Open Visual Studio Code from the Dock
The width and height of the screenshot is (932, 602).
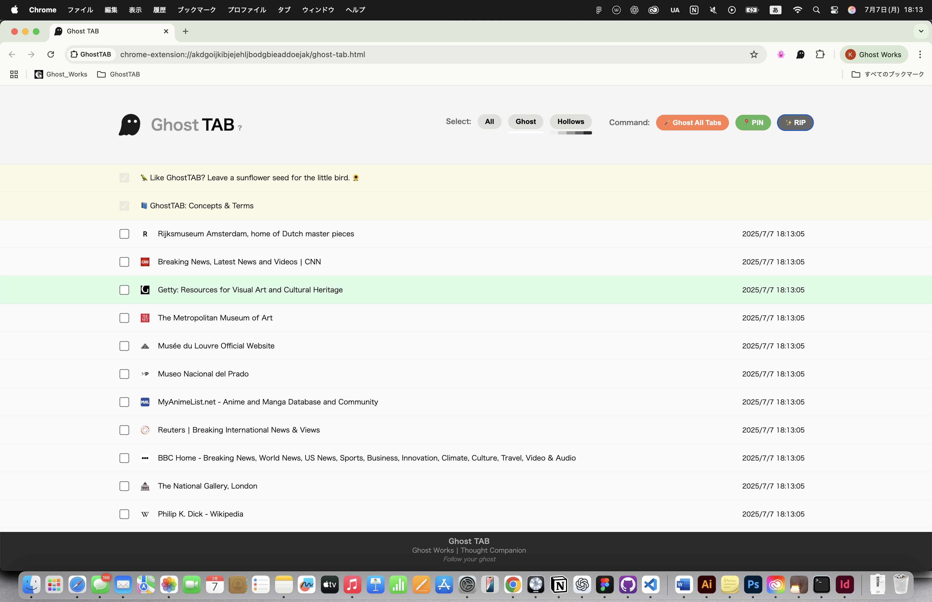tap(650, 585)
